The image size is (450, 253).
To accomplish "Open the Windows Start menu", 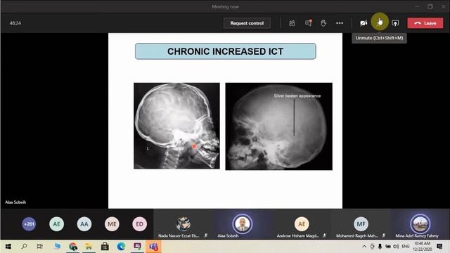I will pos(8,247).
